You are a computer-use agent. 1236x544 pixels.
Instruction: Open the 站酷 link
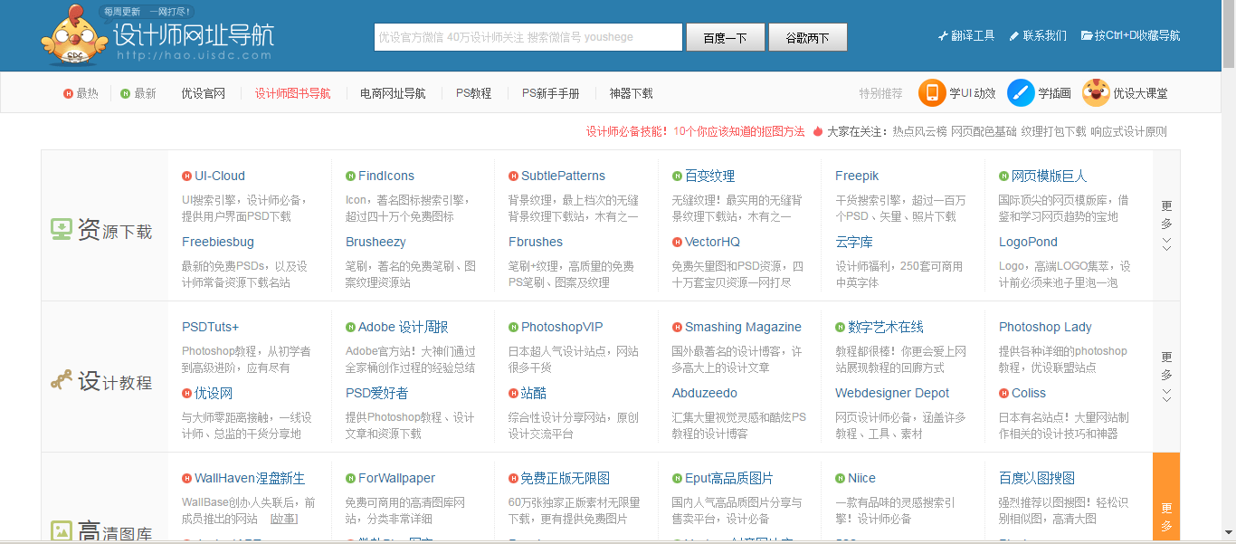click(534, 393)
